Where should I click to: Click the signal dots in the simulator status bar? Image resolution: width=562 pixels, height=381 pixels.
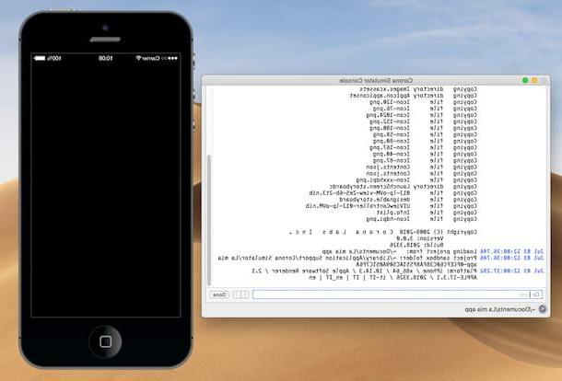pos(170,58)
